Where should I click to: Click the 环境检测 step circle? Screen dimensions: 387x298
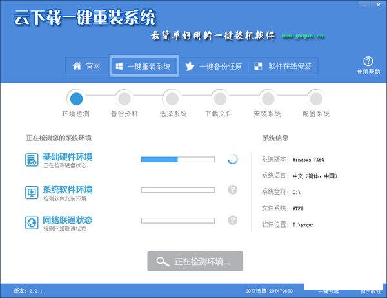[x=76, y=98]
